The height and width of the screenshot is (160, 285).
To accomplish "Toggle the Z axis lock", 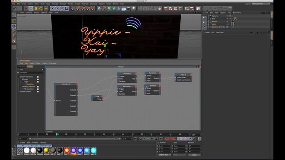I will point(62,8).
